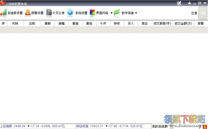Close the 上班族股票伴侣 window
208x129 pixels.
tap(205, 3)
